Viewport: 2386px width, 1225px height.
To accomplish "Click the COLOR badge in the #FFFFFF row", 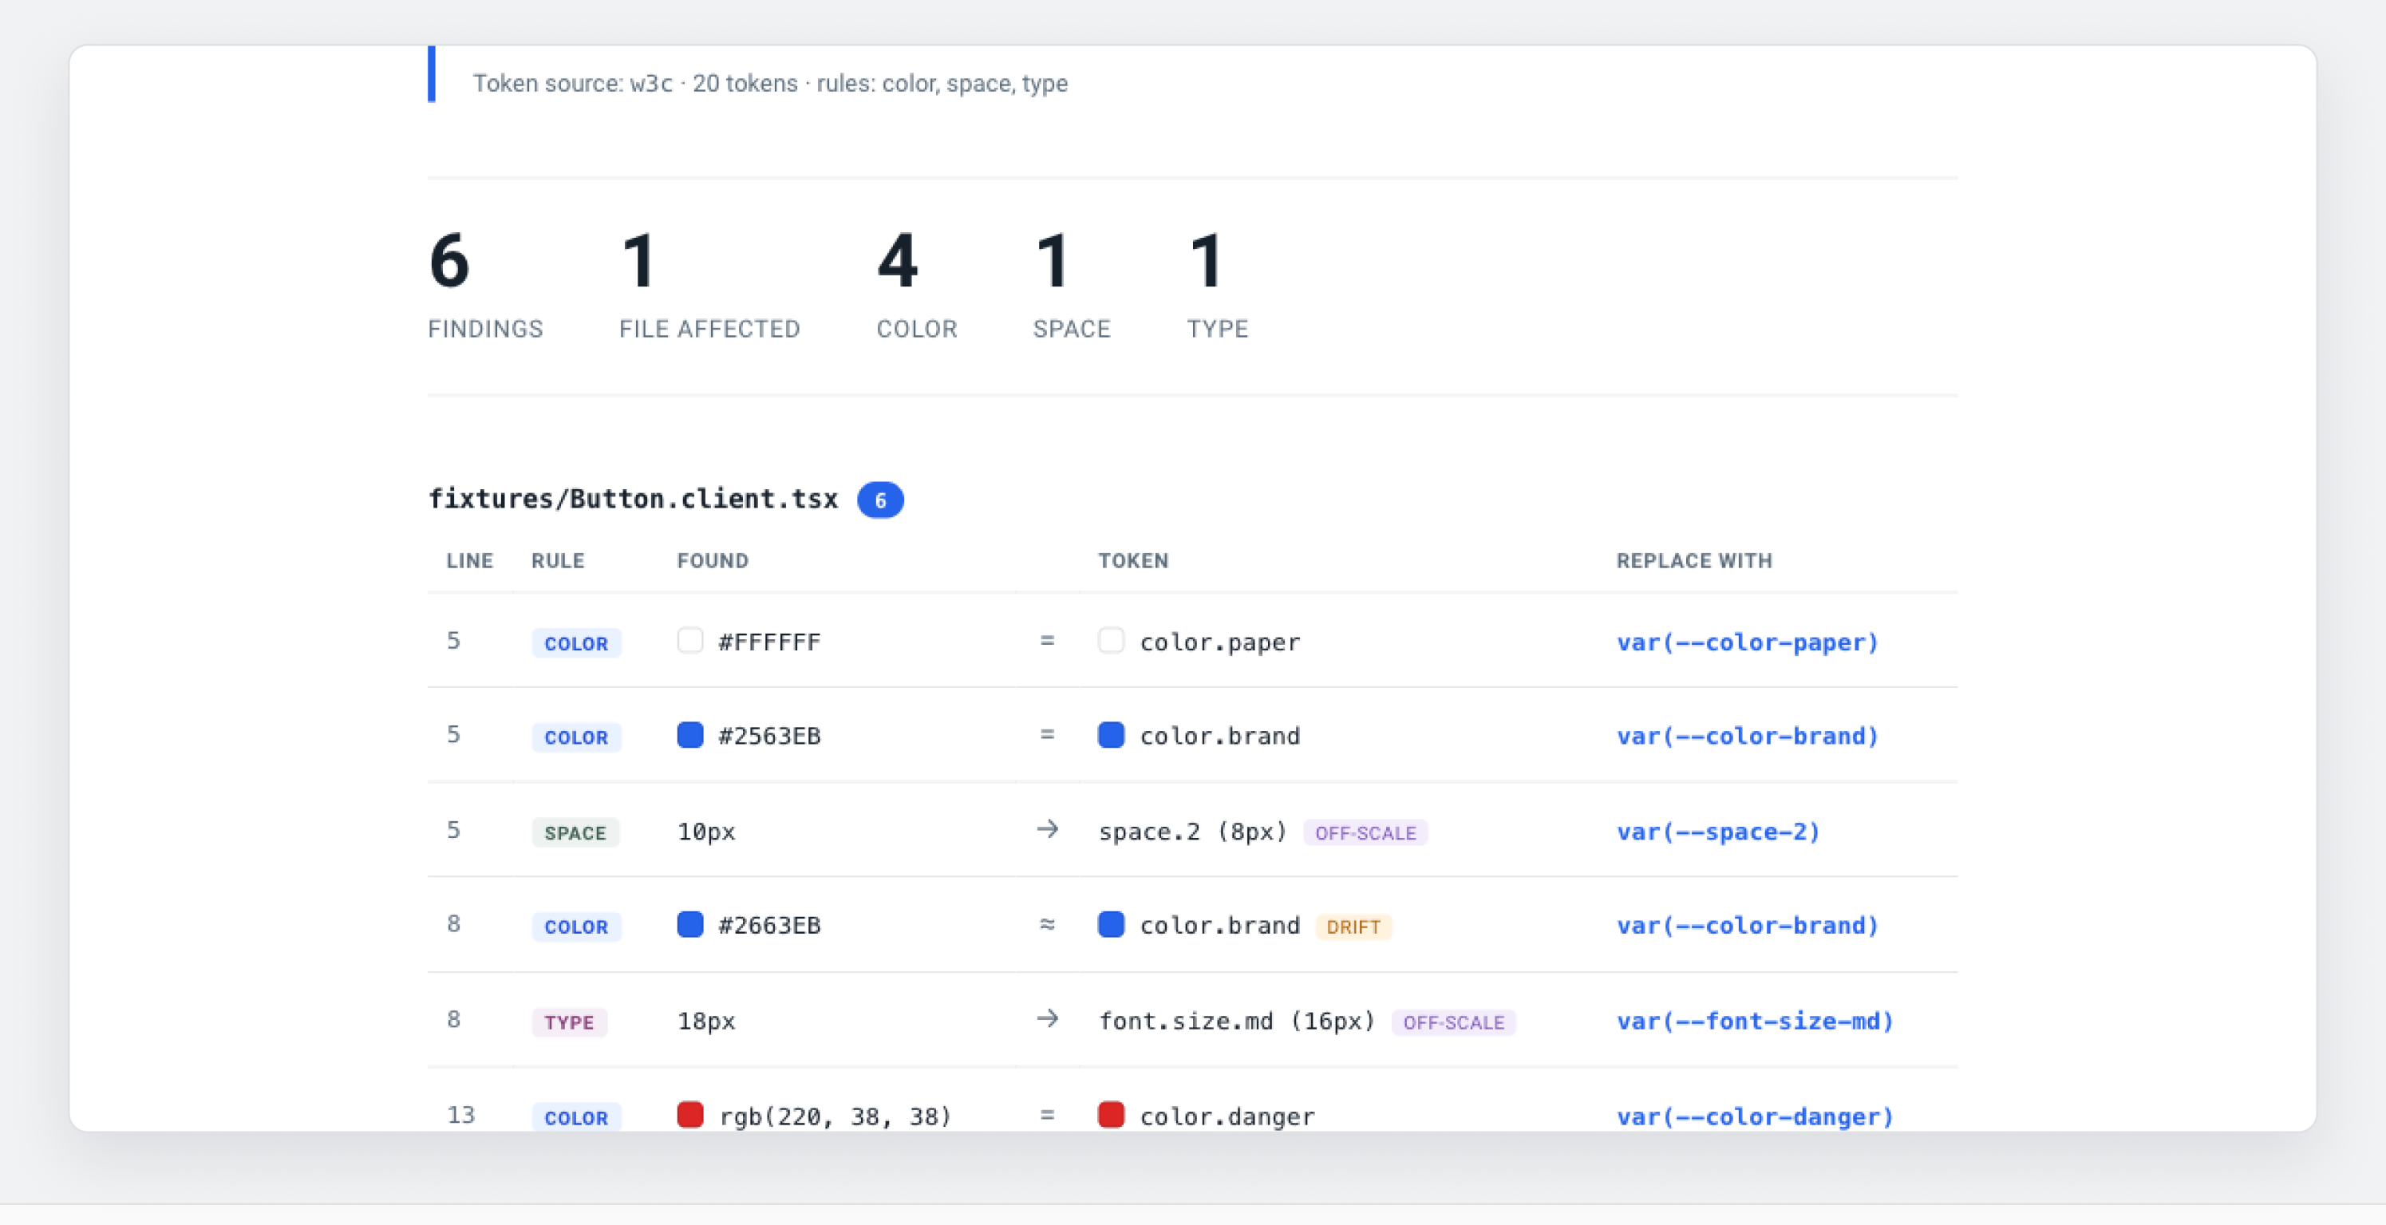I will (576, 643).
